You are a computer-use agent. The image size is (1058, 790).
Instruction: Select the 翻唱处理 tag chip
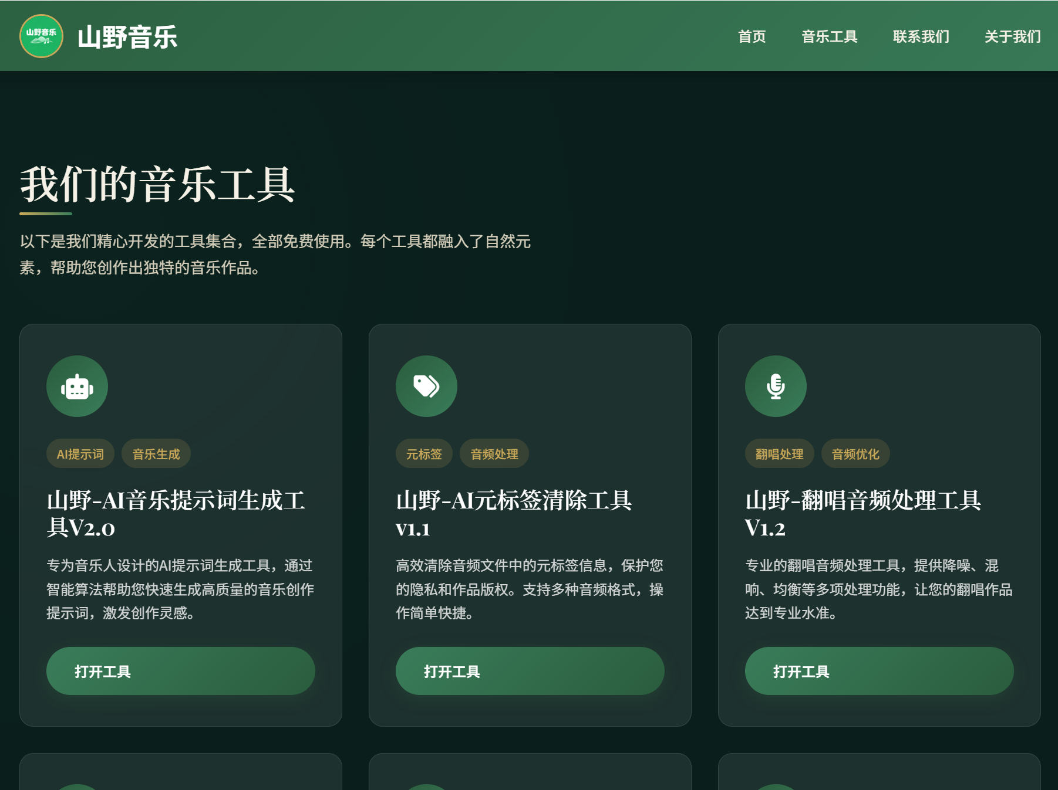[x=779, y=453]
